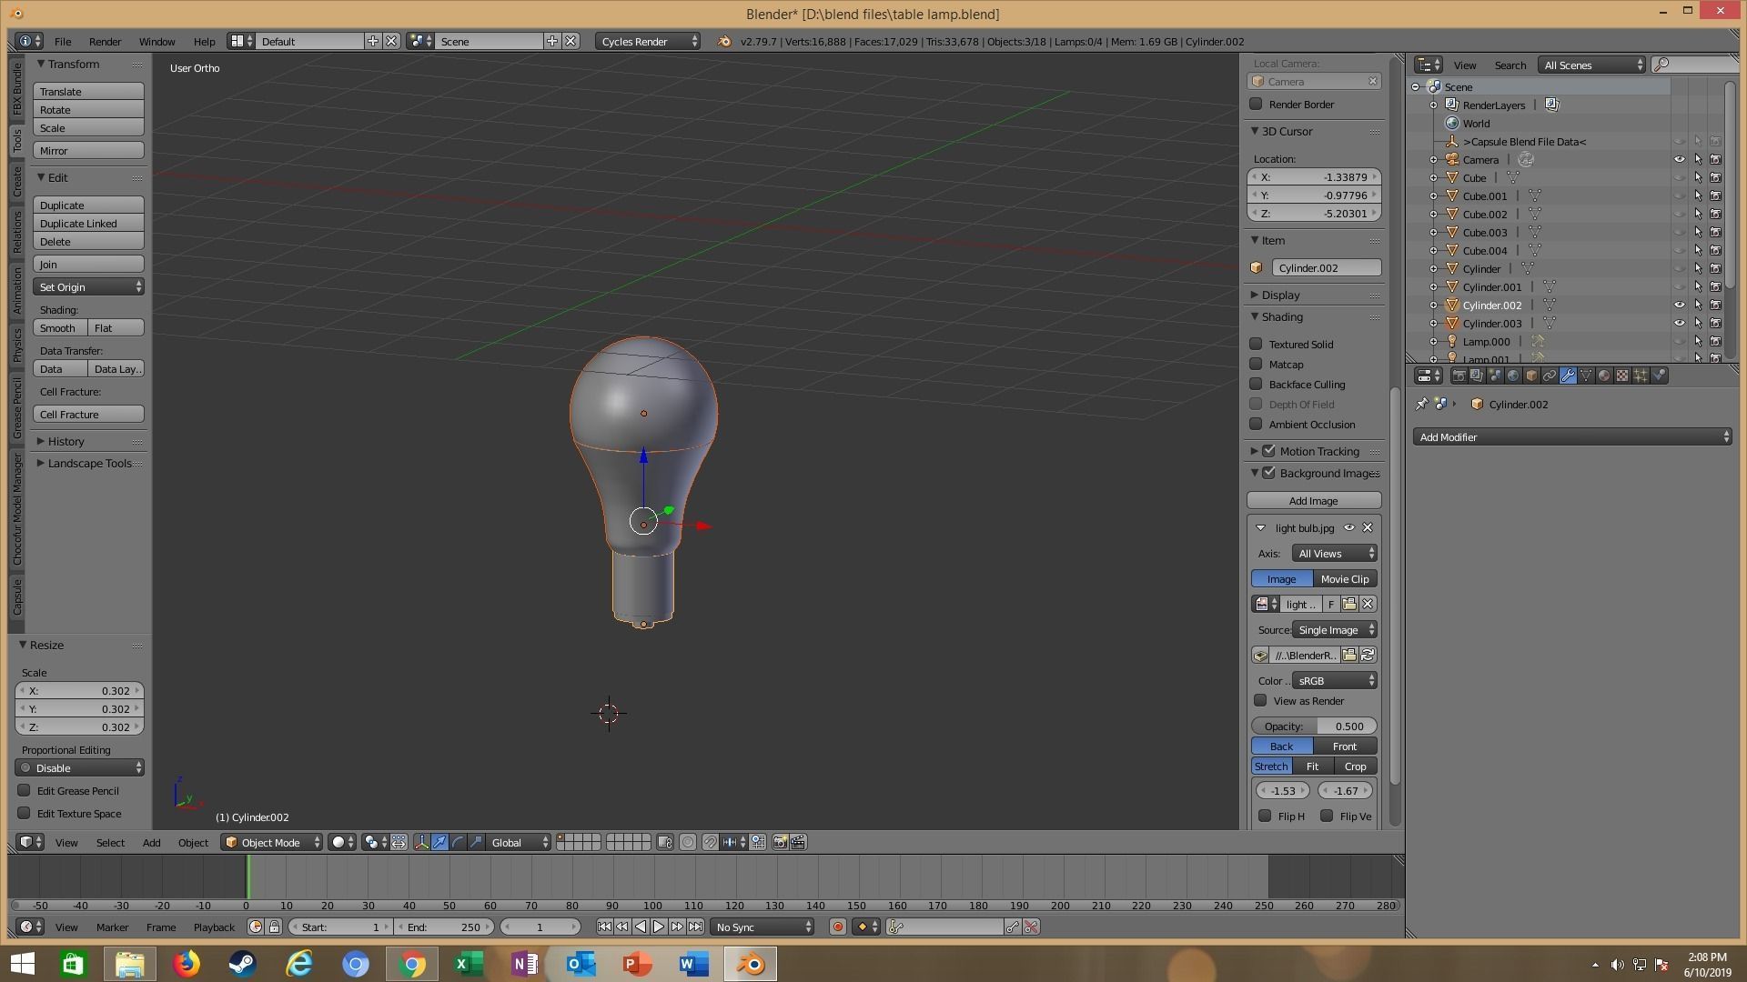Toggle visibility eye of Cylinder.002
The width and height of the screenshot is (1747, 982).
[1680, 306]
